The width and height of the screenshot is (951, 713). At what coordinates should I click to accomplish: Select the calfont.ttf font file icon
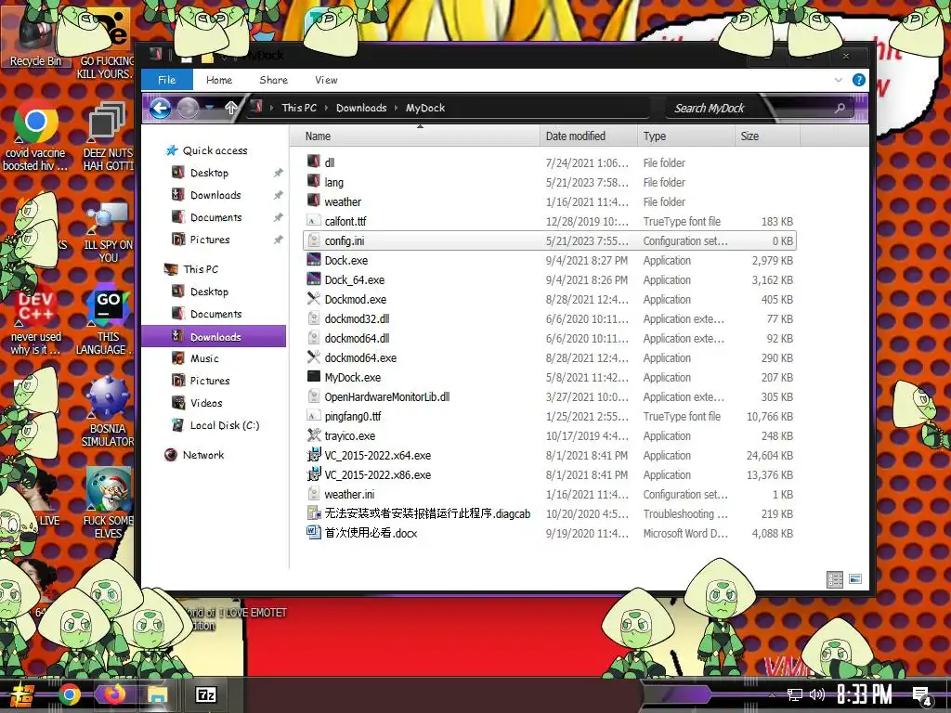tap(314, 221)
